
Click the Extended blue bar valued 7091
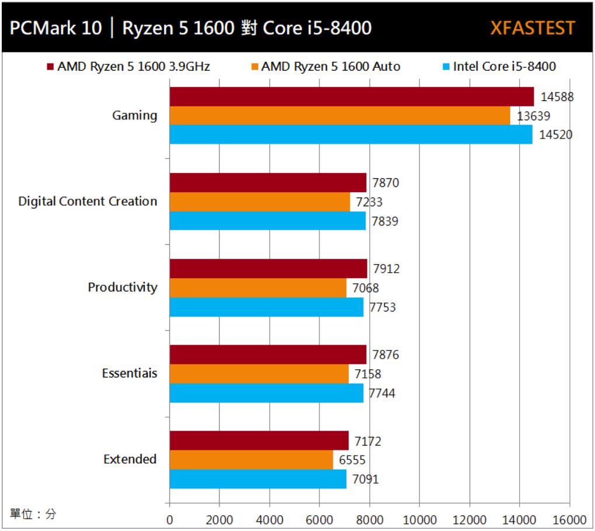click(258, 479)
